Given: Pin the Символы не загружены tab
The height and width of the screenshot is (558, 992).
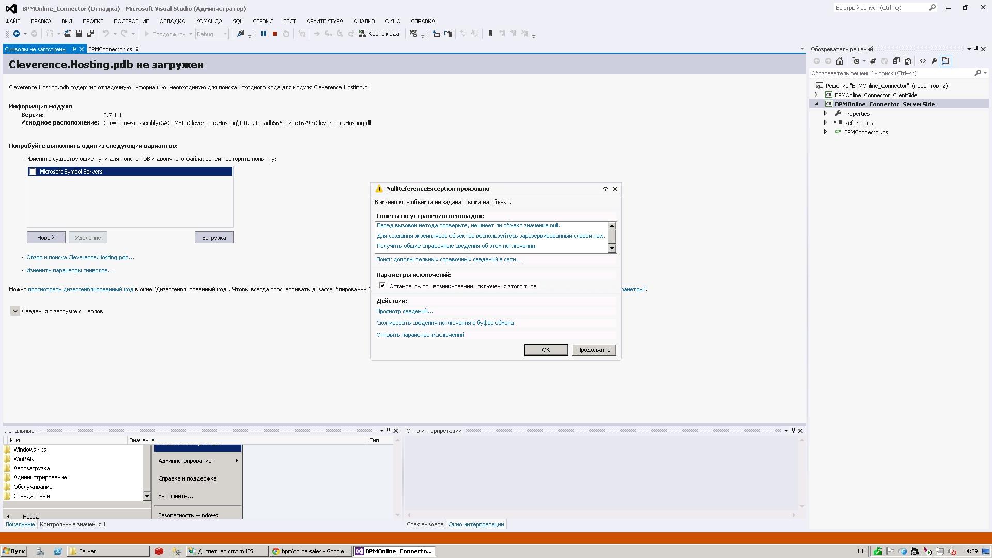Looking at the screenshot, I should (x=74, y=49).
